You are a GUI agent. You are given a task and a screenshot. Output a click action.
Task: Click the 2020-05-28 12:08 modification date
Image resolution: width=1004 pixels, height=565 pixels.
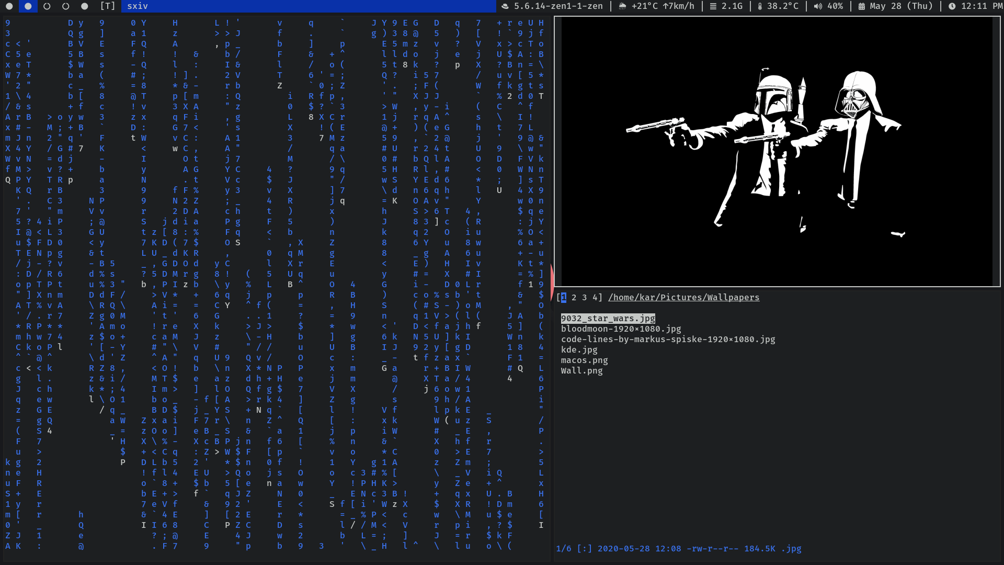[x=640, y=549]
